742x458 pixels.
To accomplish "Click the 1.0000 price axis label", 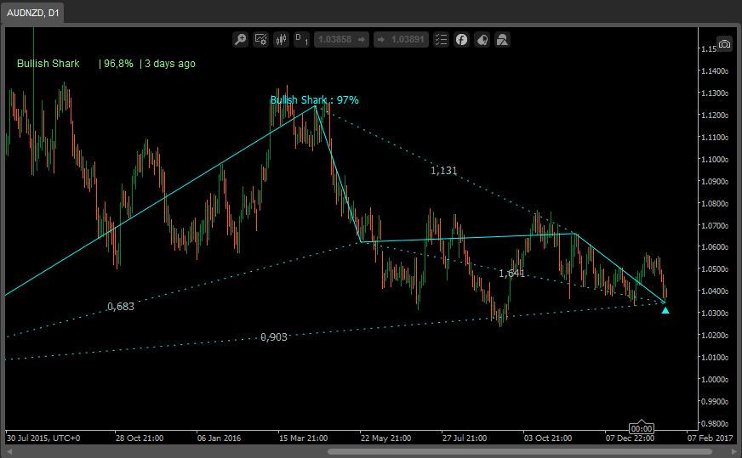I will (x=715, y=380).
